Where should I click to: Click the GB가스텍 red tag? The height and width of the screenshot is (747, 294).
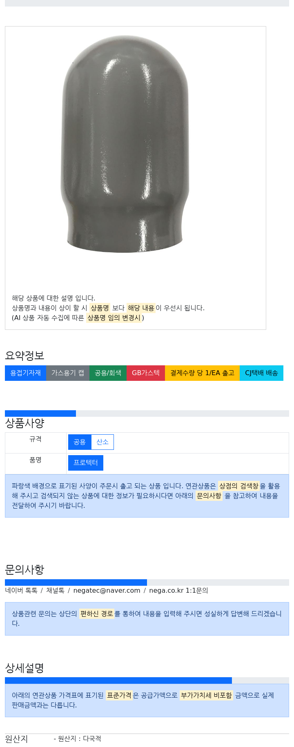(x=146, y=373)
